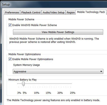Click the Minimum Battery to Play heading
Screen dimensions: 107x105
pyautogui.click(x=23, y=80)
